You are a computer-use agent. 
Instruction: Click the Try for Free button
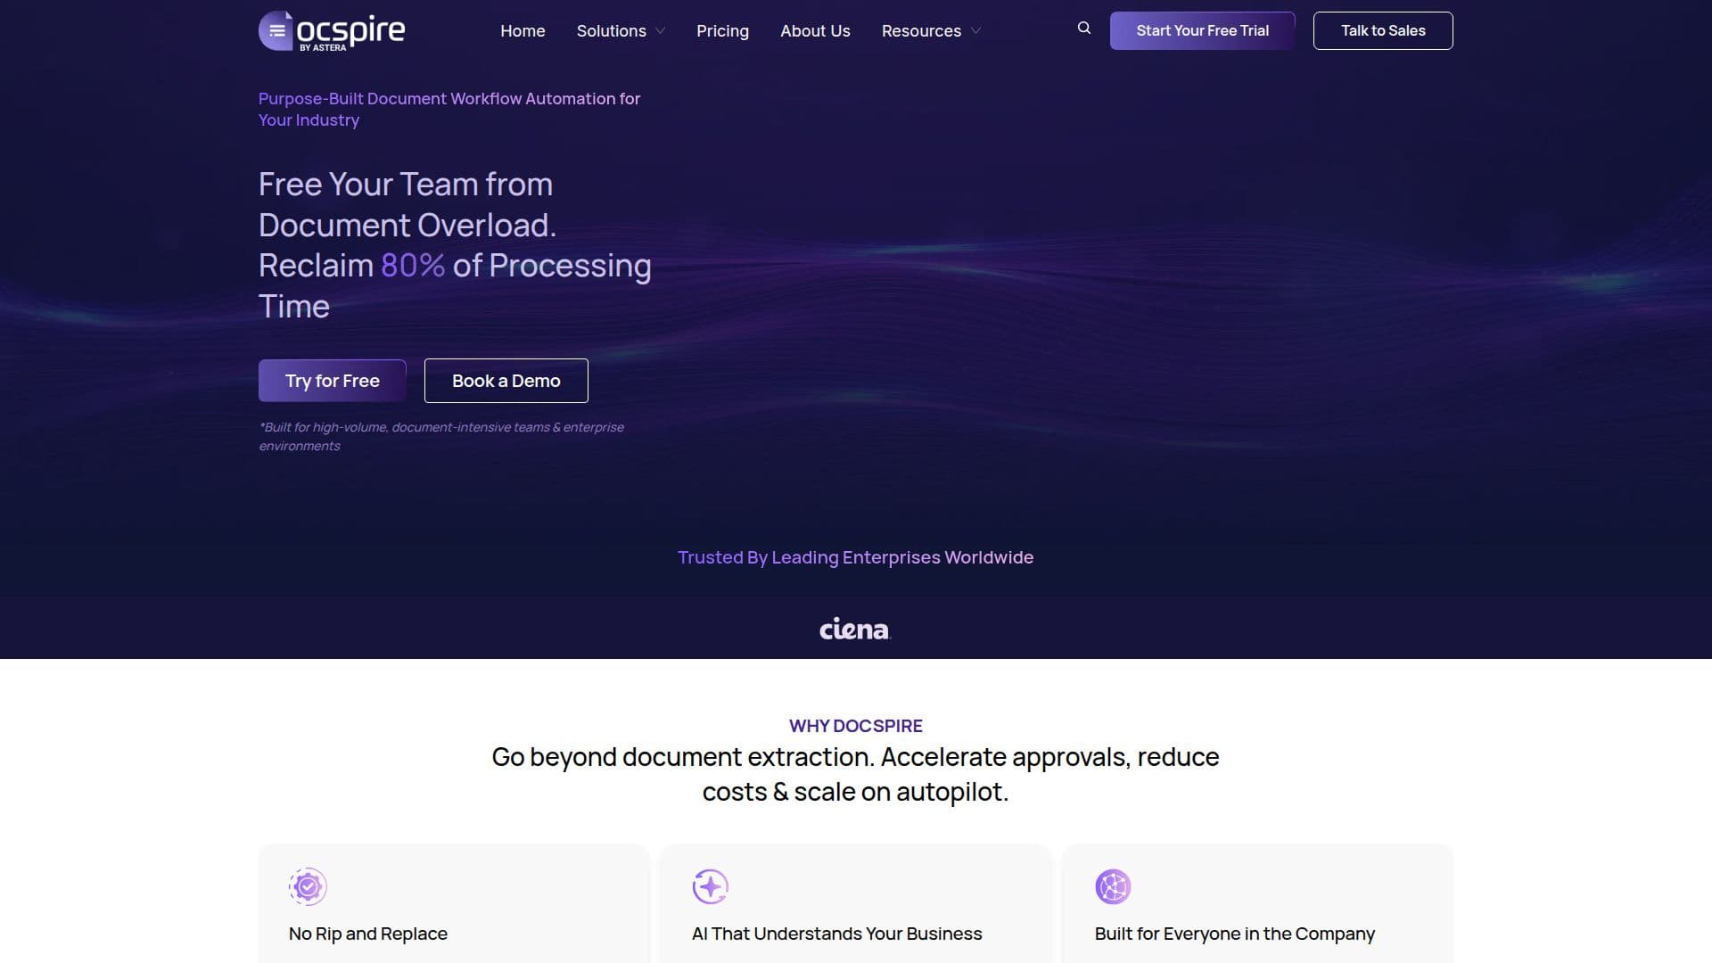coord(333,381)
